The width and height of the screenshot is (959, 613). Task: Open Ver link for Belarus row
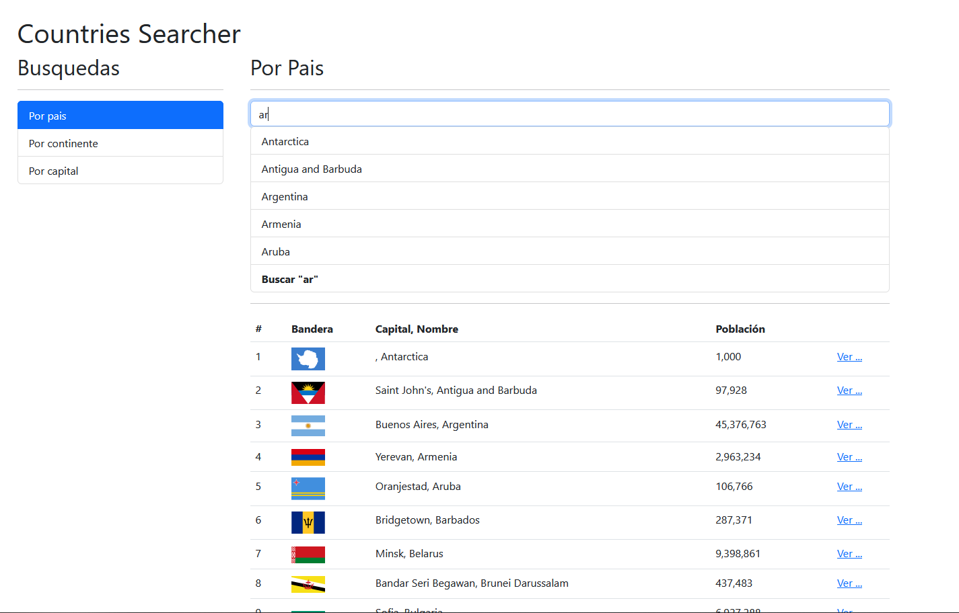[x=849, y=554]
